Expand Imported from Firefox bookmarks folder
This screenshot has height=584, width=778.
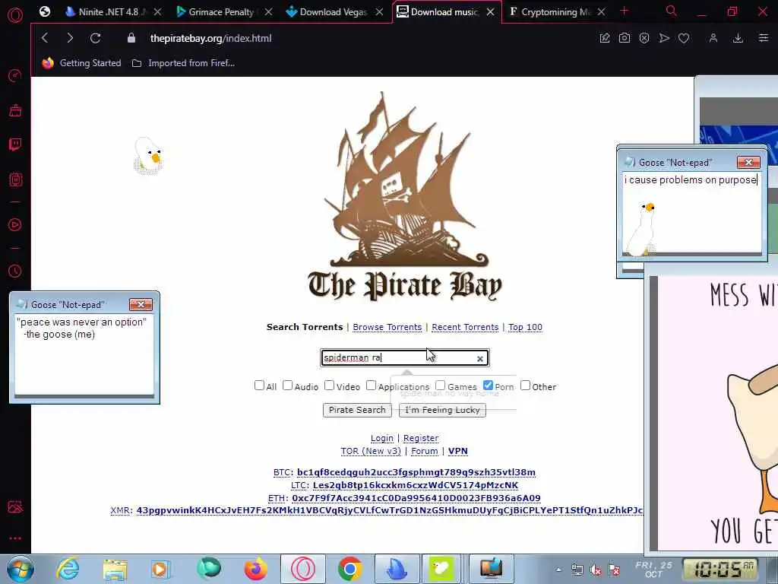coord(183,63)
